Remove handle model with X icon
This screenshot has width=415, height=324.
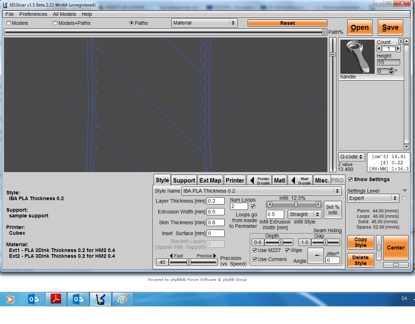point(401,41)
